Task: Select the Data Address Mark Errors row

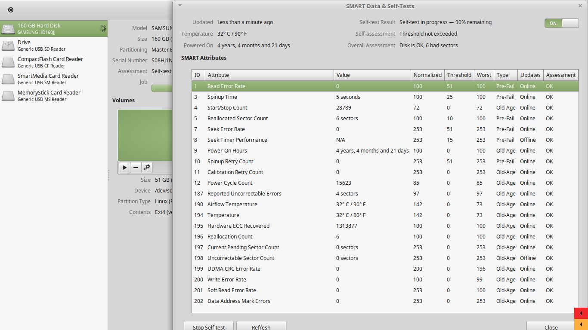Action: [385, 301]
